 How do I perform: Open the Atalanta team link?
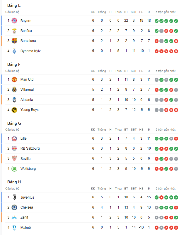click(x=27, y=100)
